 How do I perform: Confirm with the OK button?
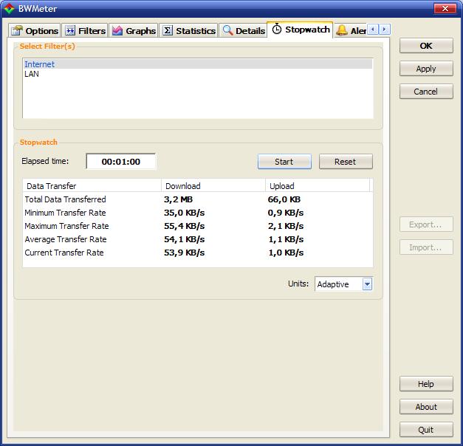tap(426, 46)
